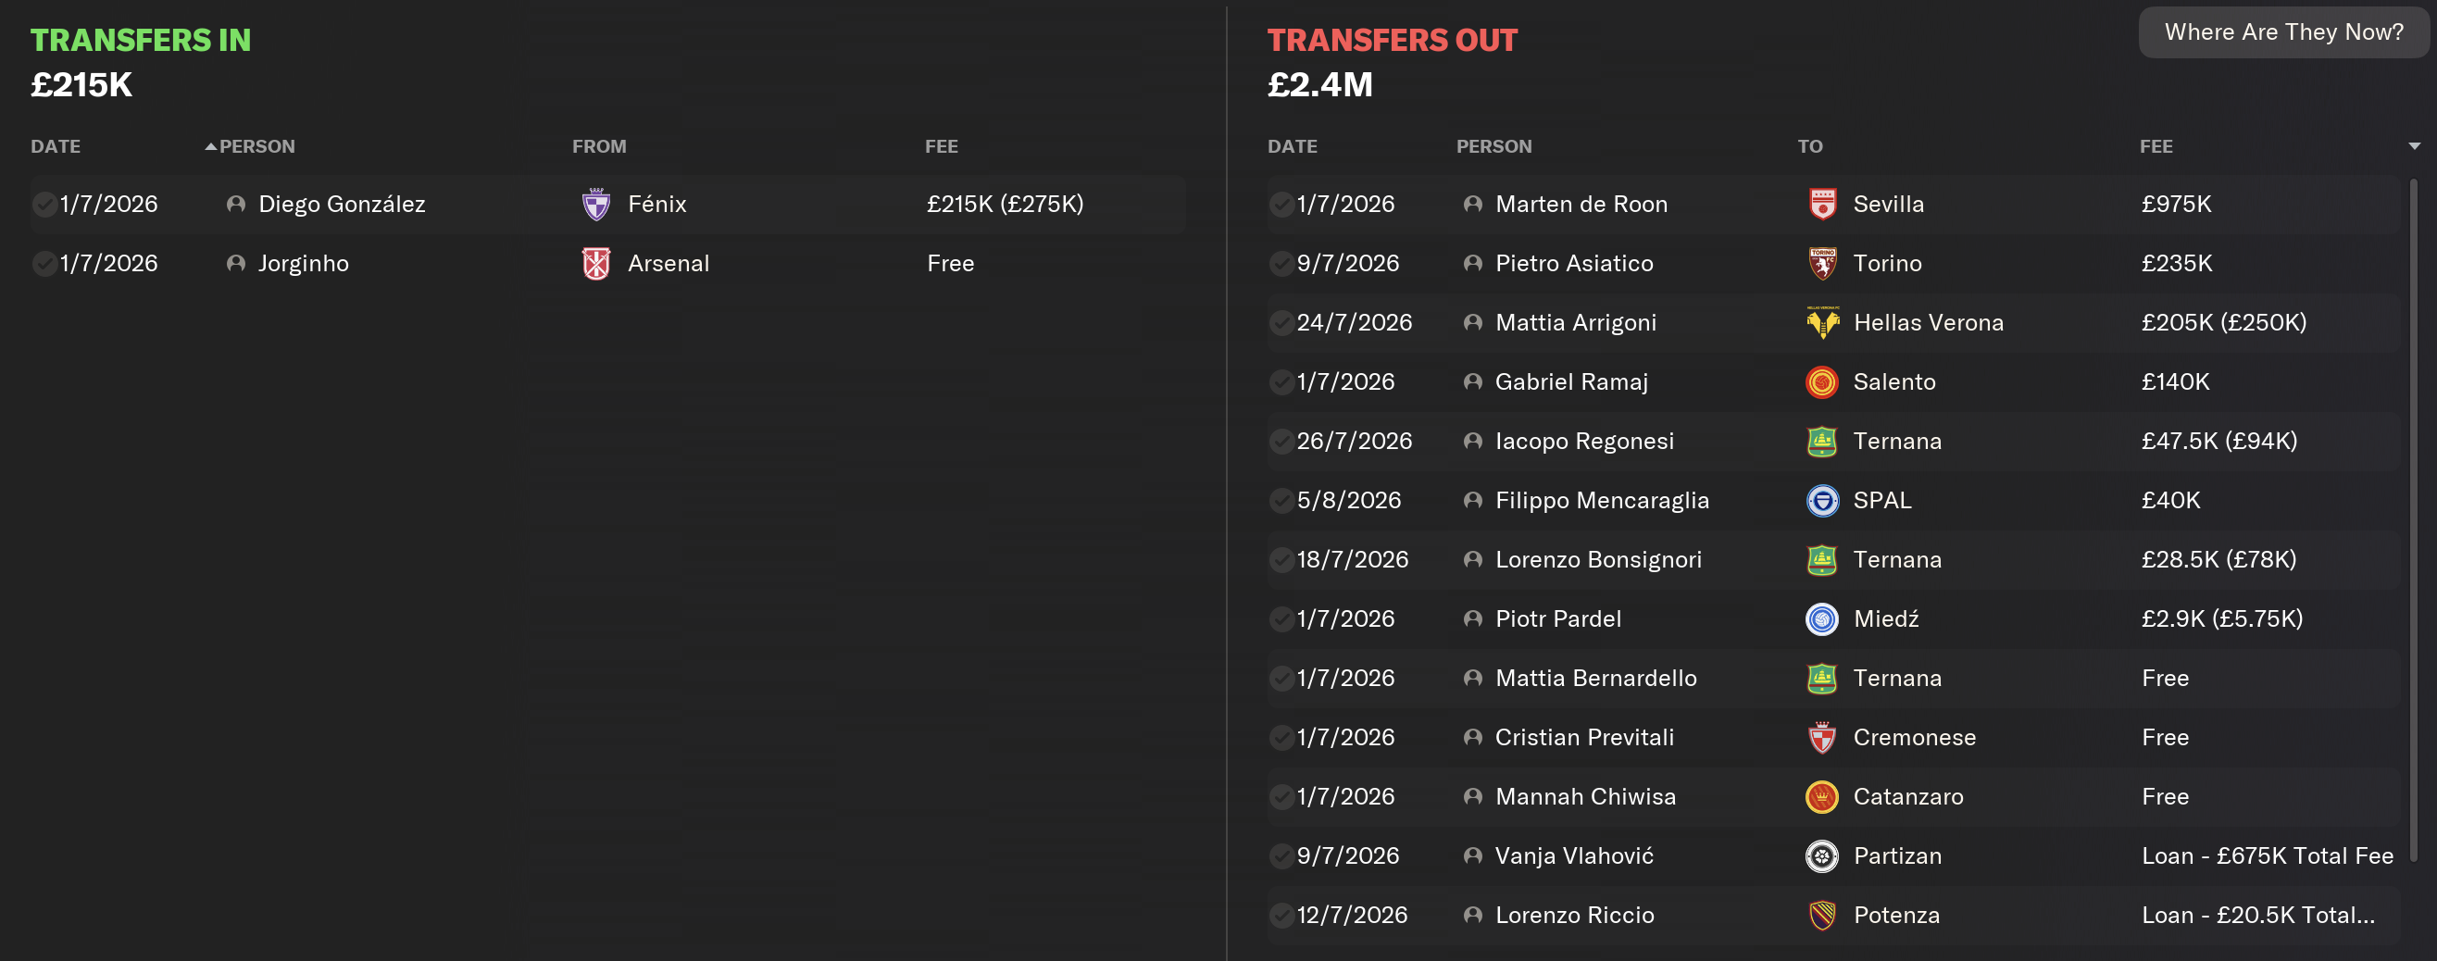Click the Torino club crest
Image resolution: width=2437 pixels, height=961 pixels.
click(x=1822, y=264)
